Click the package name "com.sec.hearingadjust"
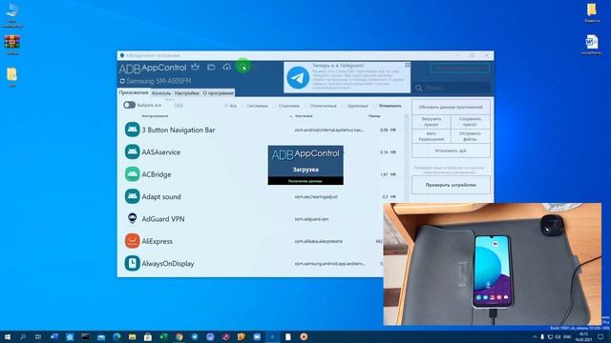Viewport: 611px width, 343px height. 316,197
